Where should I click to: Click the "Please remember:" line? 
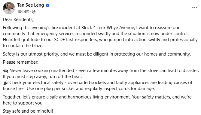pos(20,62)
